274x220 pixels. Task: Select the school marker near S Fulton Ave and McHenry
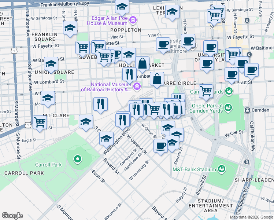coord(48,99)
